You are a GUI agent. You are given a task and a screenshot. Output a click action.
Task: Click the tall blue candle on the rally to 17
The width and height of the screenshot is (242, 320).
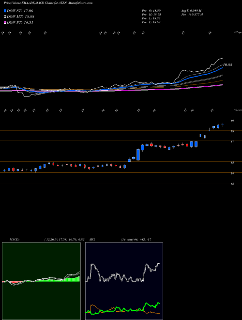click(x=138, y=155)
